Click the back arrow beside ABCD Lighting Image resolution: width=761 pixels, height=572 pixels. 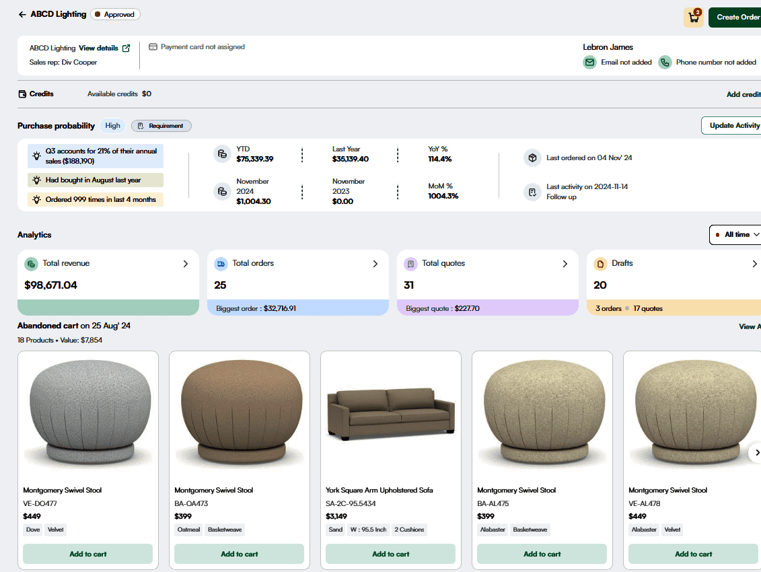pos(22,14)
